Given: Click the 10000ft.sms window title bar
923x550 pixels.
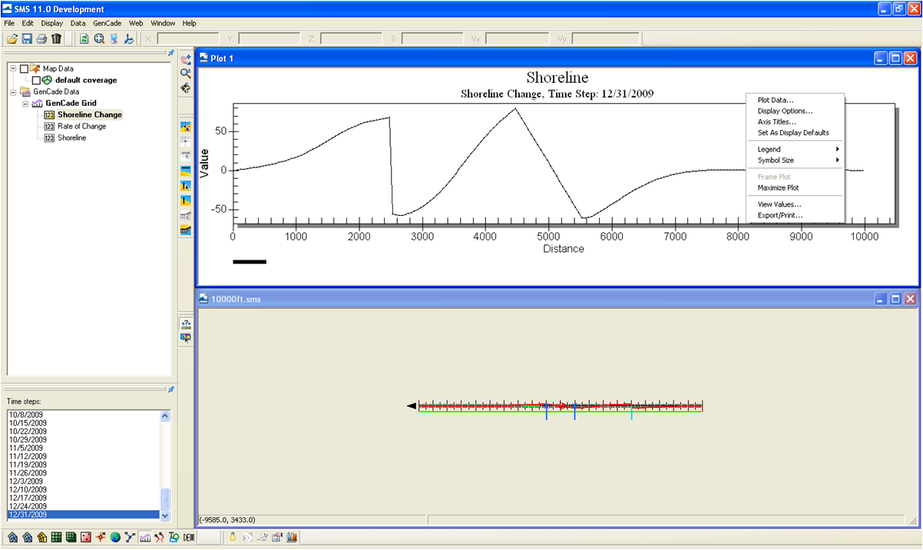Looking at the screenshot, I should click(557, 299).
